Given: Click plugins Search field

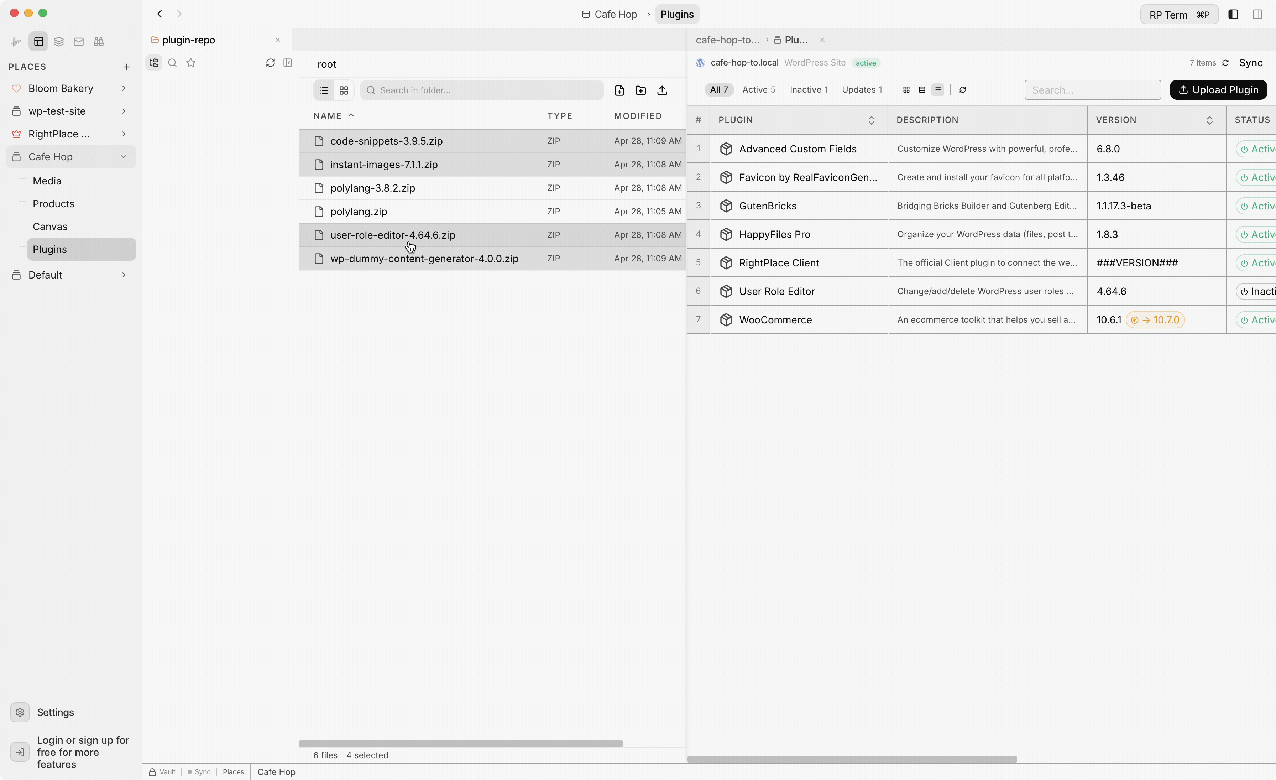Looking at the screenshot, I should coord(1093,90).
